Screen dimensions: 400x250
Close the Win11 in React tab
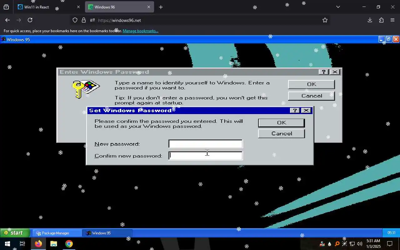[78, 7]
